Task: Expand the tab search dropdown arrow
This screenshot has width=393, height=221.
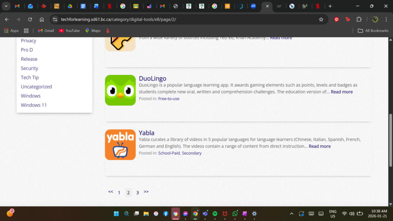Action: coord(7,6)
